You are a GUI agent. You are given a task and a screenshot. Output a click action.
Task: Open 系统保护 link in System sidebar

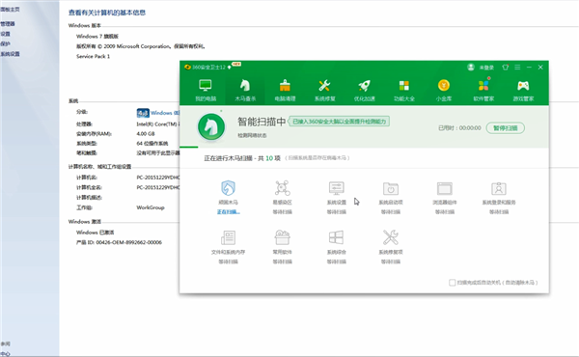(x=5, y=43)
